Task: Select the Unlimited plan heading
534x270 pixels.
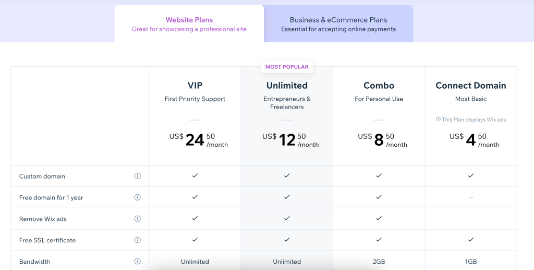Action: pos(287,86)
